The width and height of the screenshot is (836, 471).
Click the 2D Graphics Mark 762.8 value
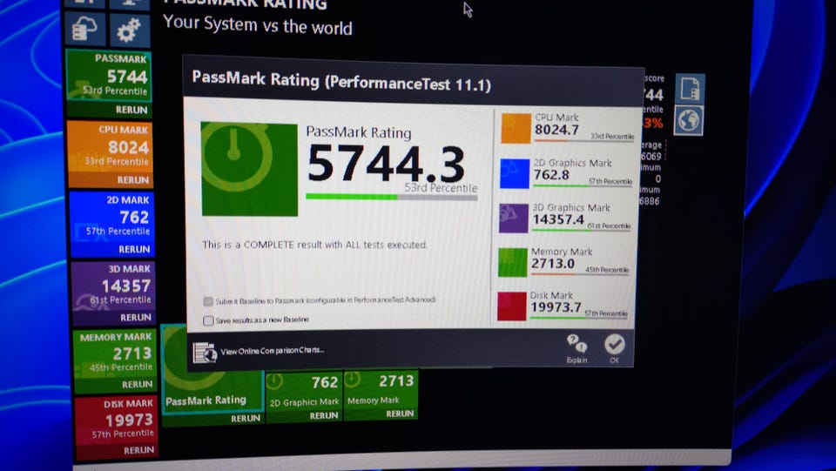tap(551, 175)
